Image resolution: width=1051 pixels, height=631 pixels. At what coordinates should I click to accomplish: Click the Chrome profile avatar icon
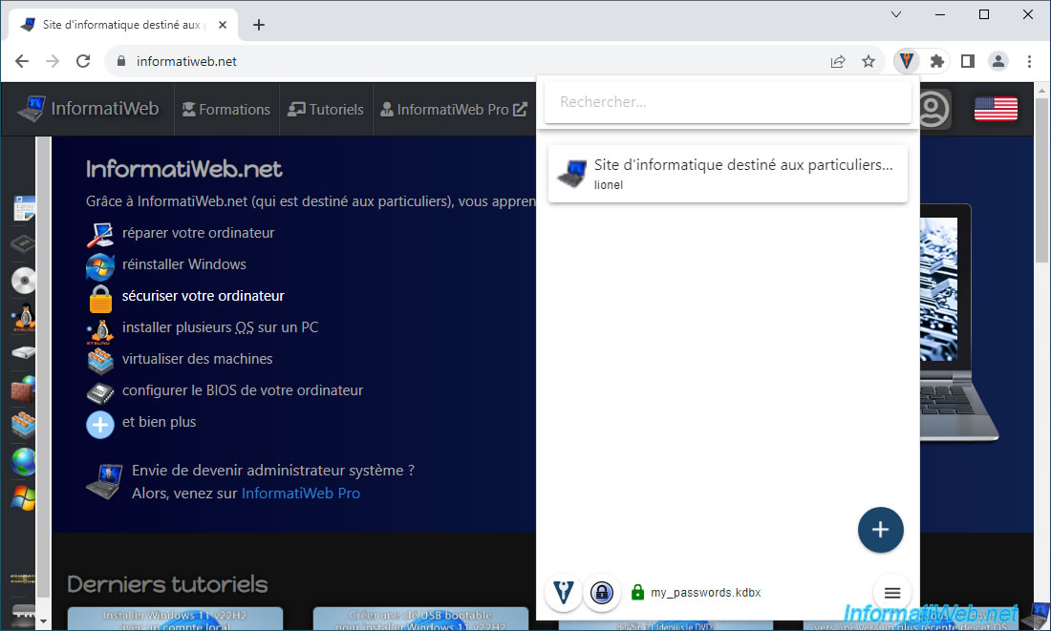click(x=998, y=61)
